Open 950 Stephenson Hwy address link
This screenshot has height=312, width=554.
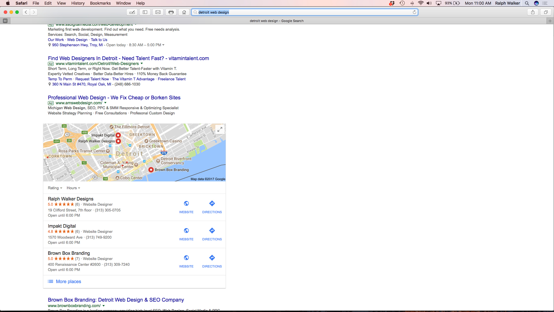click(77, 45)
